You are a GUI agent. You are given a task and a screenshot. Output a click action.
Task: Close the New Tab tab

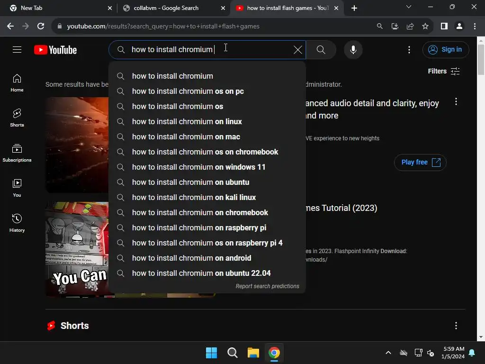[110, 8]
